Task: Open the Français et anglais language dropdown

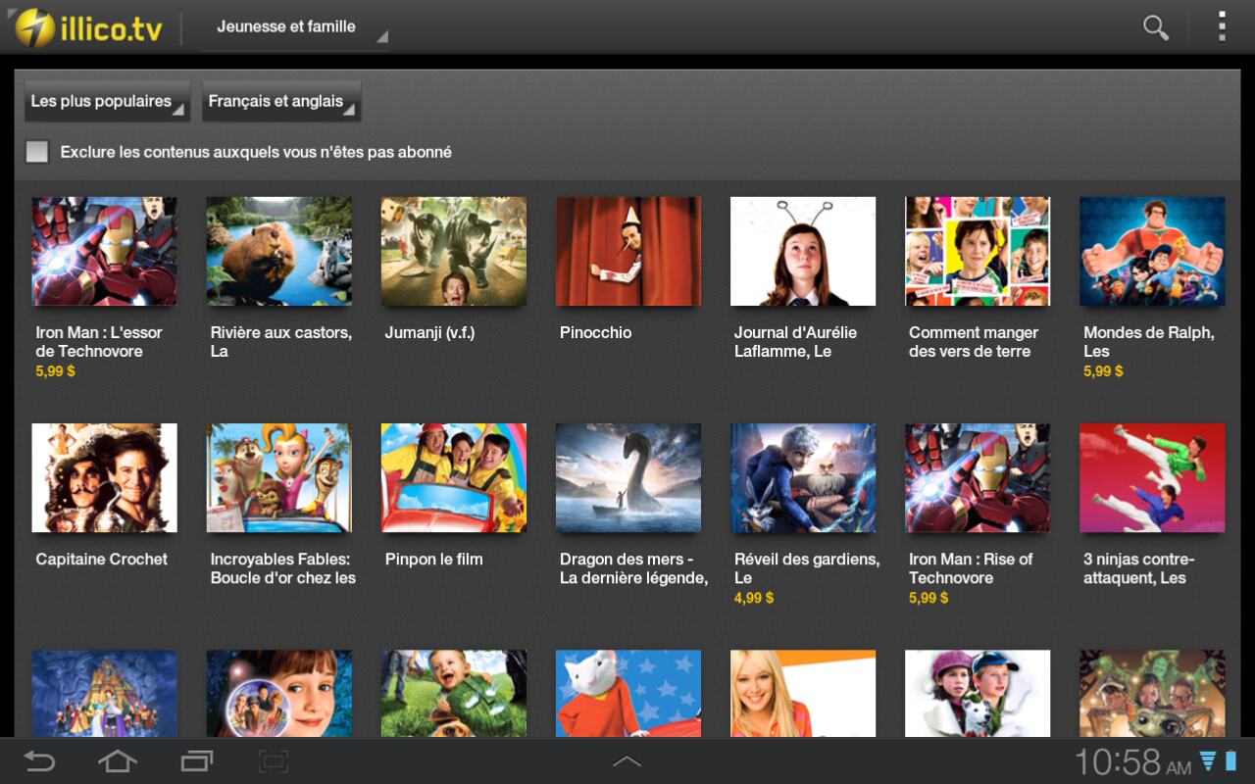Action: 281,101
